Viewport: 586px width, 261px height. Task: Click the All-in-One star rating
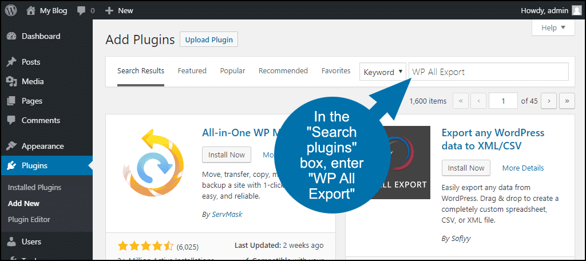coord(146,246)
